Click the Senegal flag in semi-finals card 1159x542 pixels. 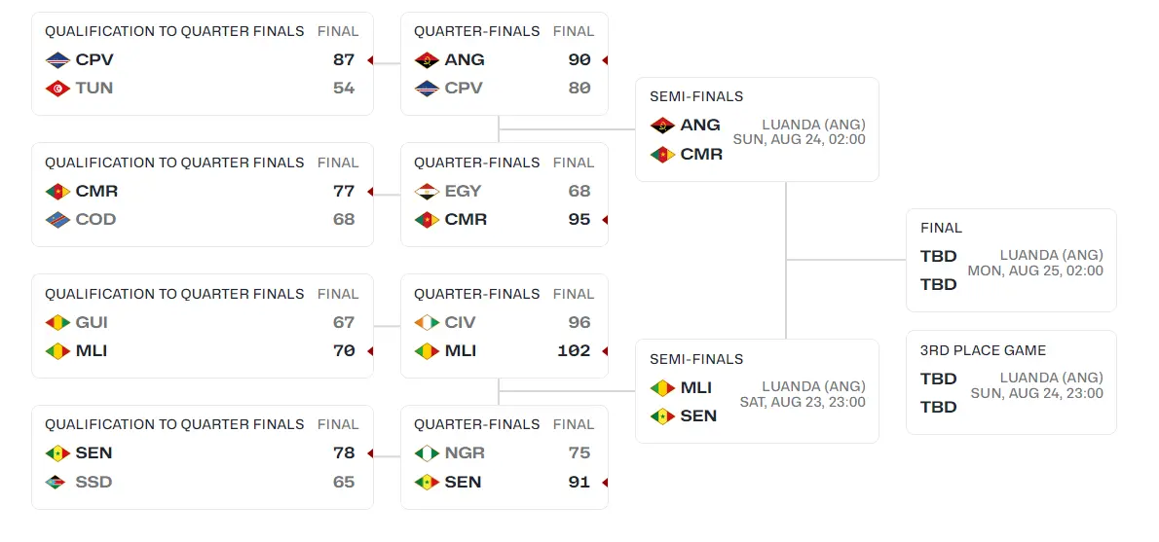662,416
